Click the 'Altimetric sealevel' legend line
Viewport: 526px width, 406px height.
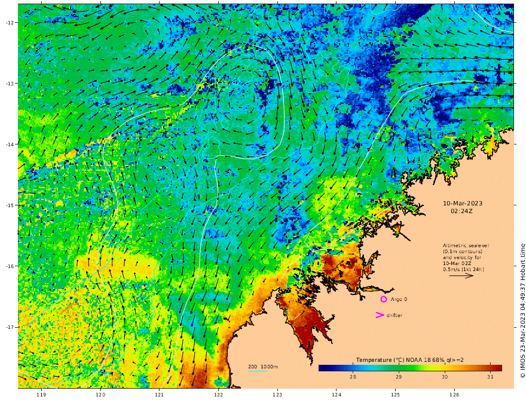[x=466, y=245]
